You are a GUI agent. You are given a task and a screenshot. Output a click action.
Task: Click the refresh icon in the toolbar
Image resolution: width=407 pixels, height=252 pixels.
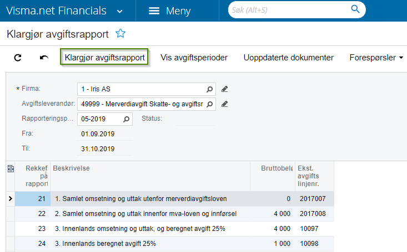coord(18,58)
